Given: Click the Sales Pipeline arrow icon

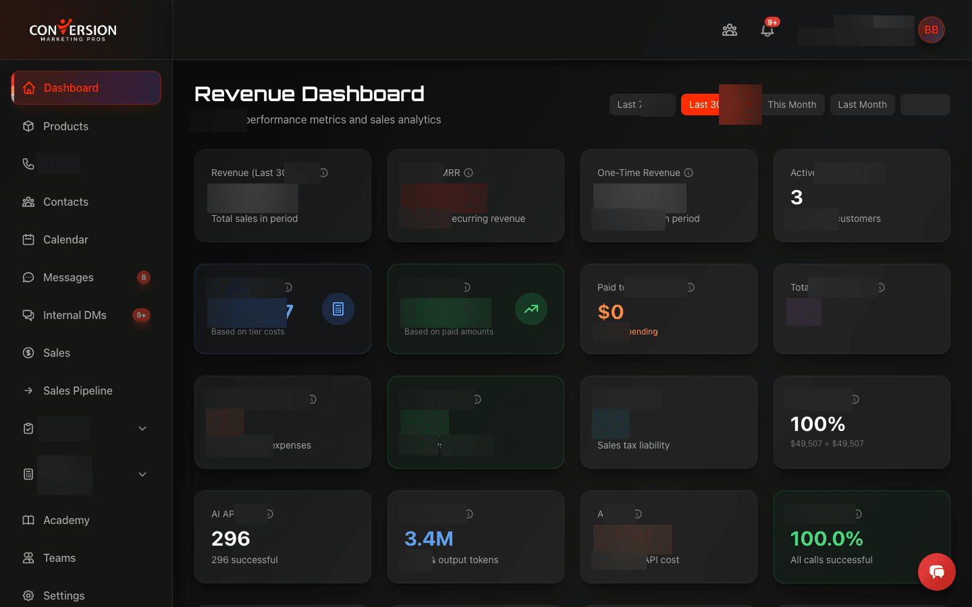Looking at the screenshot, I should pyautogui.click(x=28, y=391).
